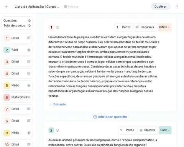Image resolution: width=184 pixels, height=147 pixels.
Task: Click the Pública visibility label
Action: (x=73, y=7)
